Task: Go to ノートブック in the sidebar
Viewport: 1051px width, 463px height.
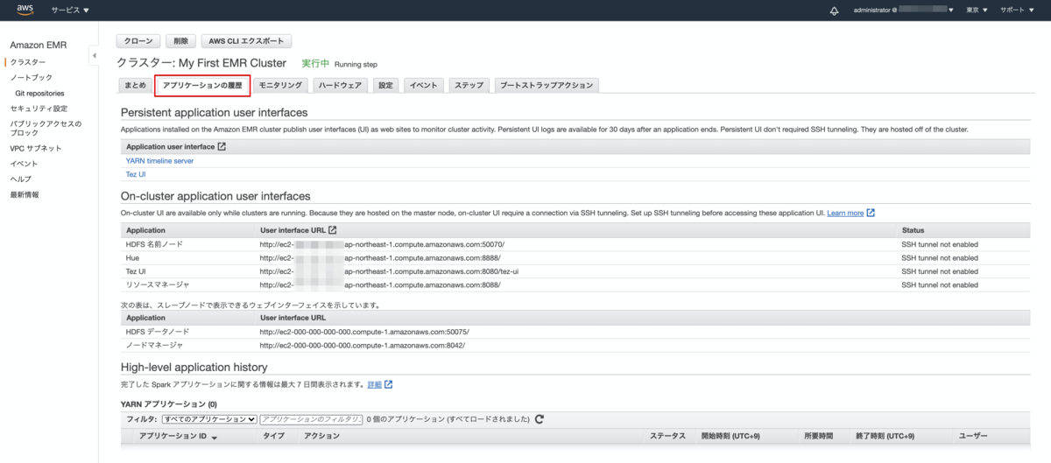Action: point(32,78)
